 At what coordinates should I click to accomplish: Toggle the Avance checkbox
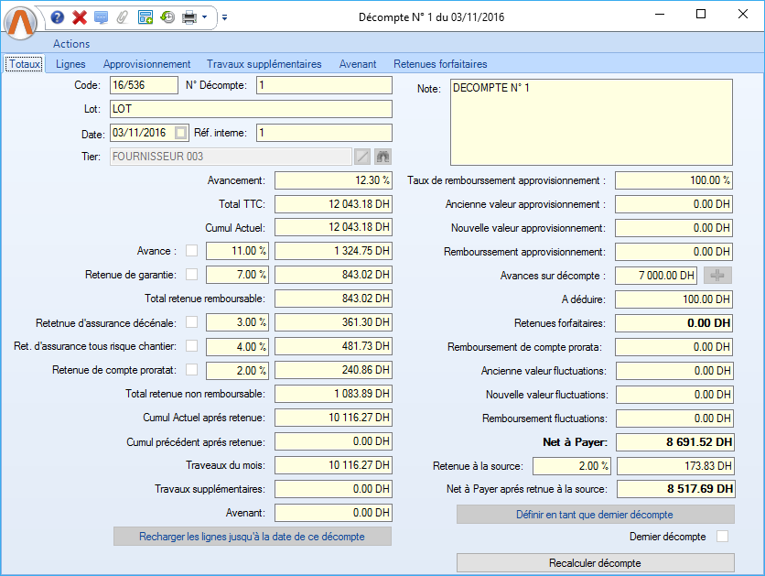tap(192, 251)
